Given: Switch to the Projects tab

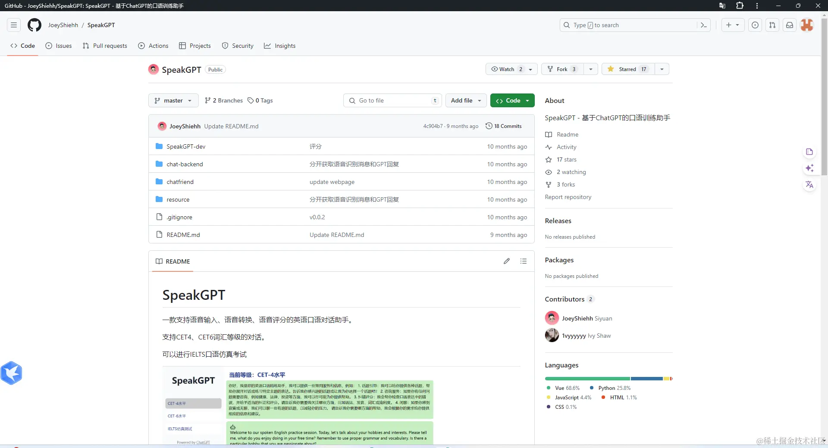Looking at the screenshot, I should [195, 46].
